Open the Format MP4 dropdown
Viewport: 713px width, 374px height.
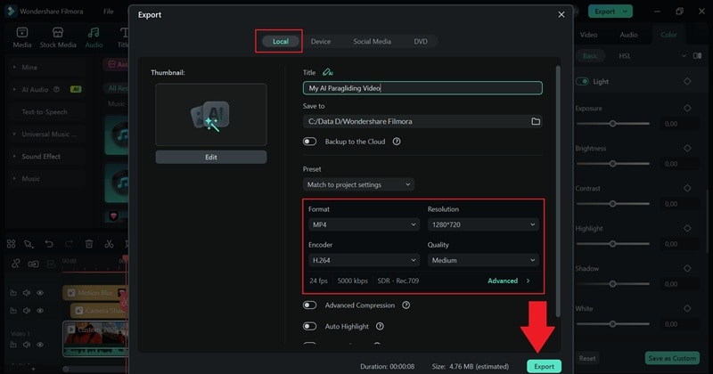pyautogui.click(x=364, y=224)
